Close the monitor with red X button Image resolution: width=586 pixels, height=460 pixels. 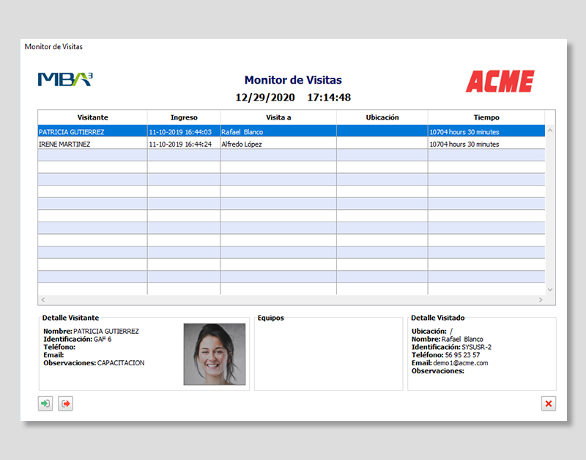(x=548, y=404)
